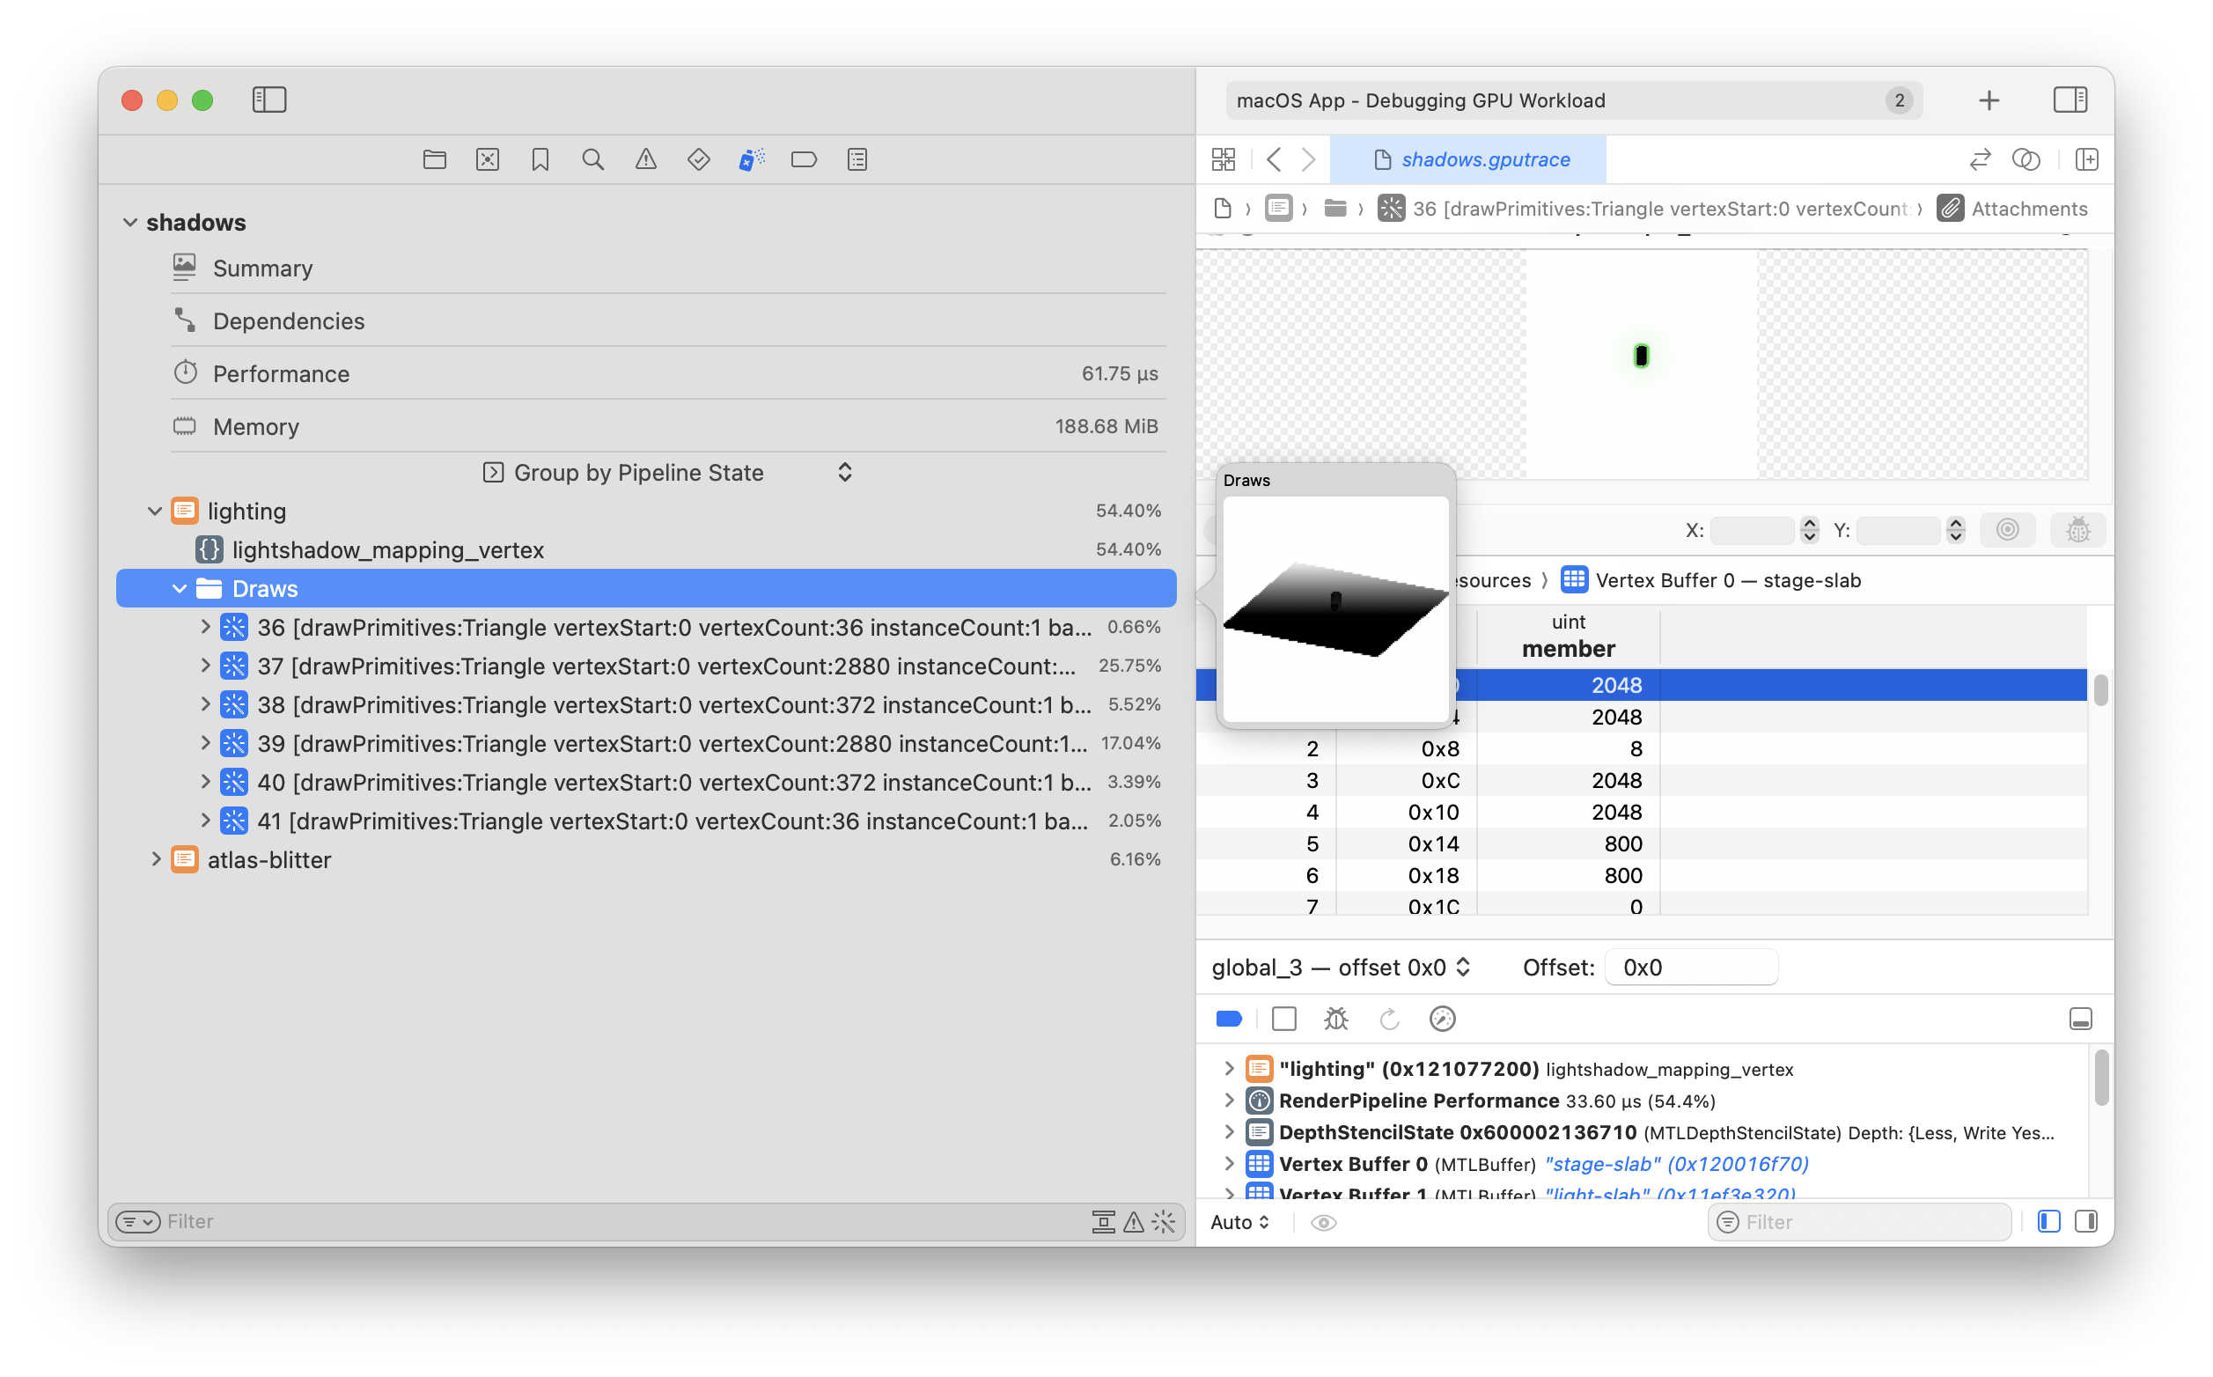2213x1377 pixels.
Task: Click Vertex Buffer 0 stage-slab breadcrumb
Action: tap(1710, 581)
